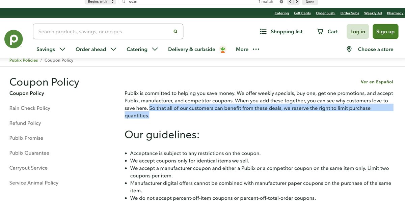Click 'We do not accept percent-off-item coupons' bullet
The height and width of the screenshot is (201, 405).
tap(223, 198)
